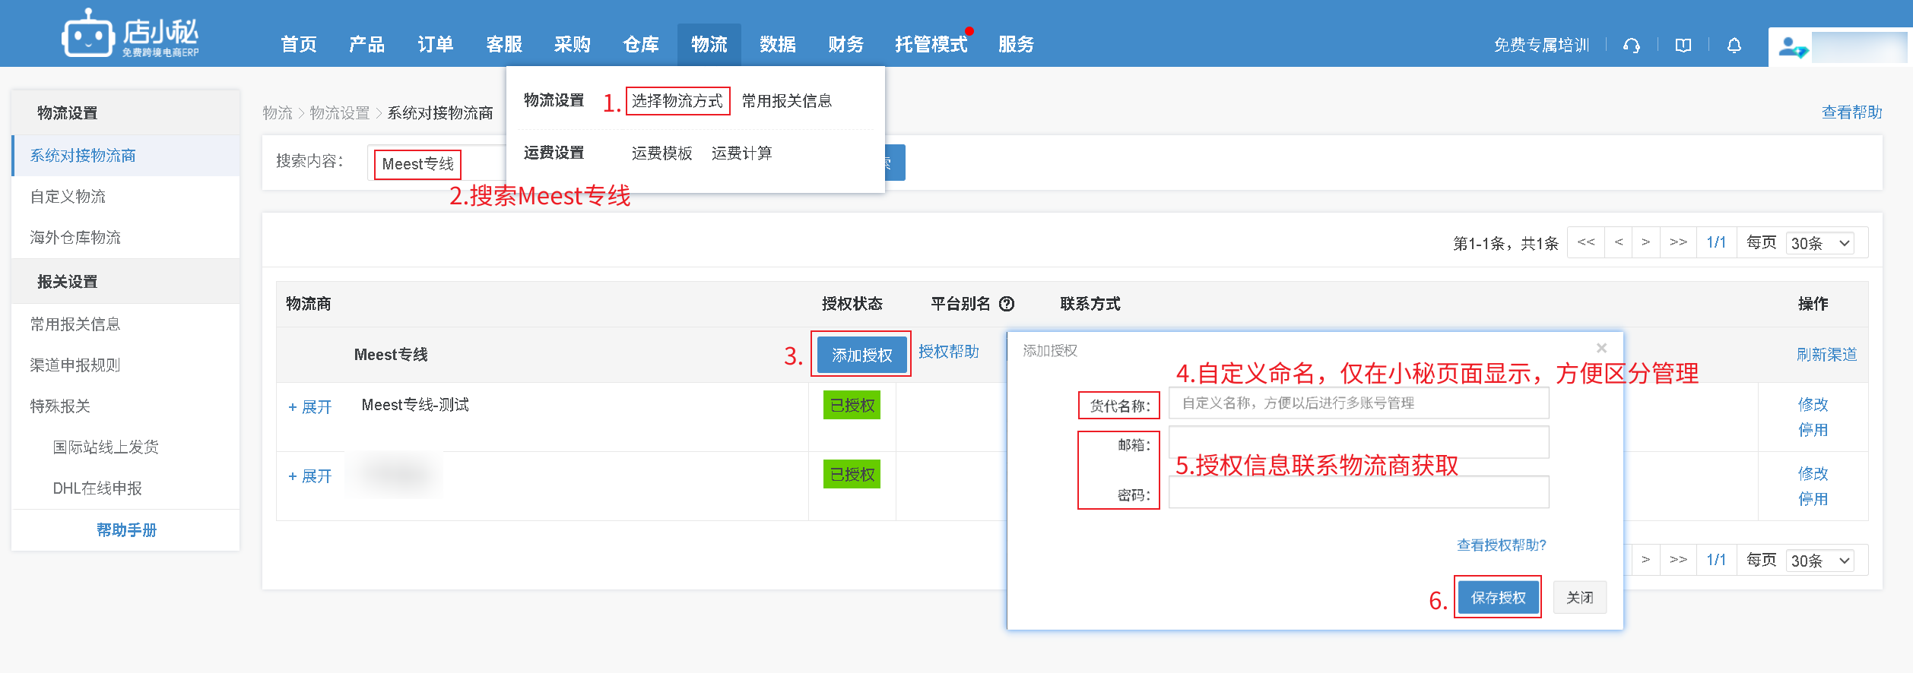Screen dimensions: 1913x673
Task: Open 自定义物流 in the left sidebar
Action: (x=68, y=197)
